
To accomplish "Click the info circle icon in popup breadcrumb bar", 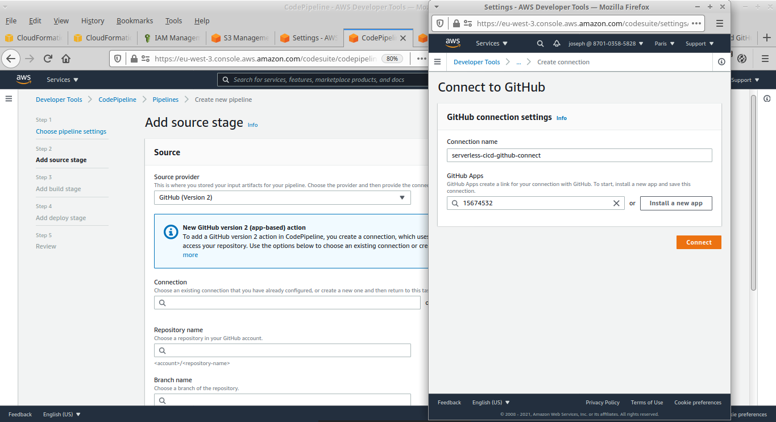I will coord(721,62).
